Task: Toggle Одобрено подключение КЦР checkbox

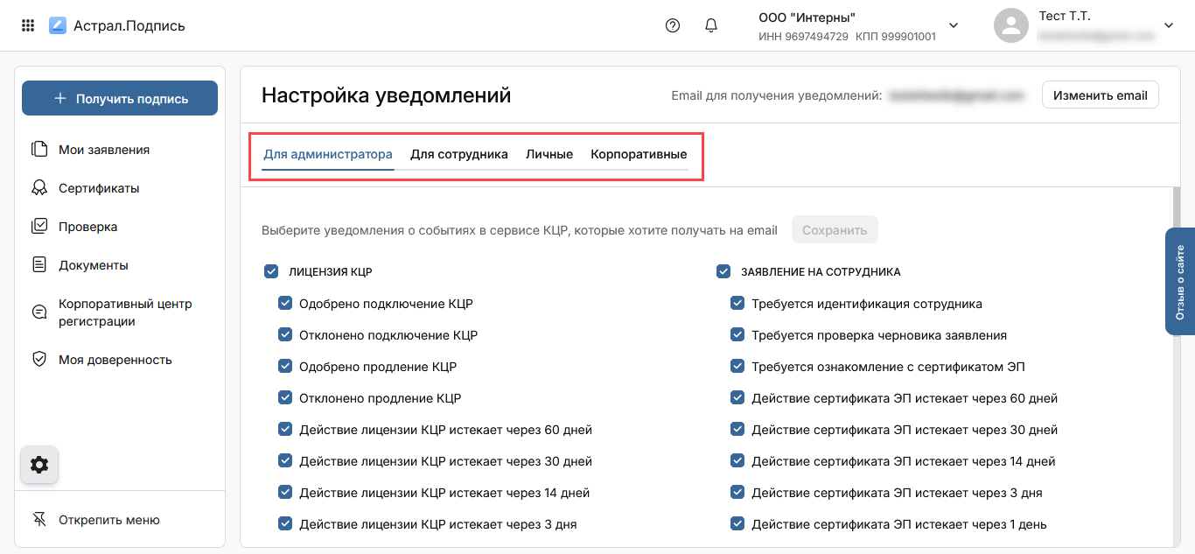Action: coord(285,304)
